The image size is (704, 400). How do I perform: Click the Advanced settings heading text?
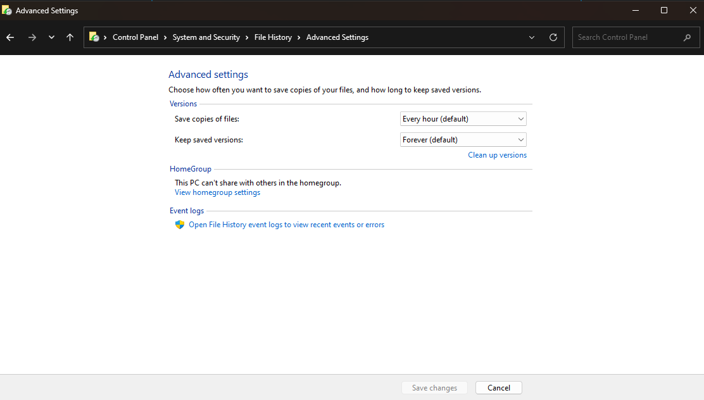pyautogui.click(x=208, y=75)
